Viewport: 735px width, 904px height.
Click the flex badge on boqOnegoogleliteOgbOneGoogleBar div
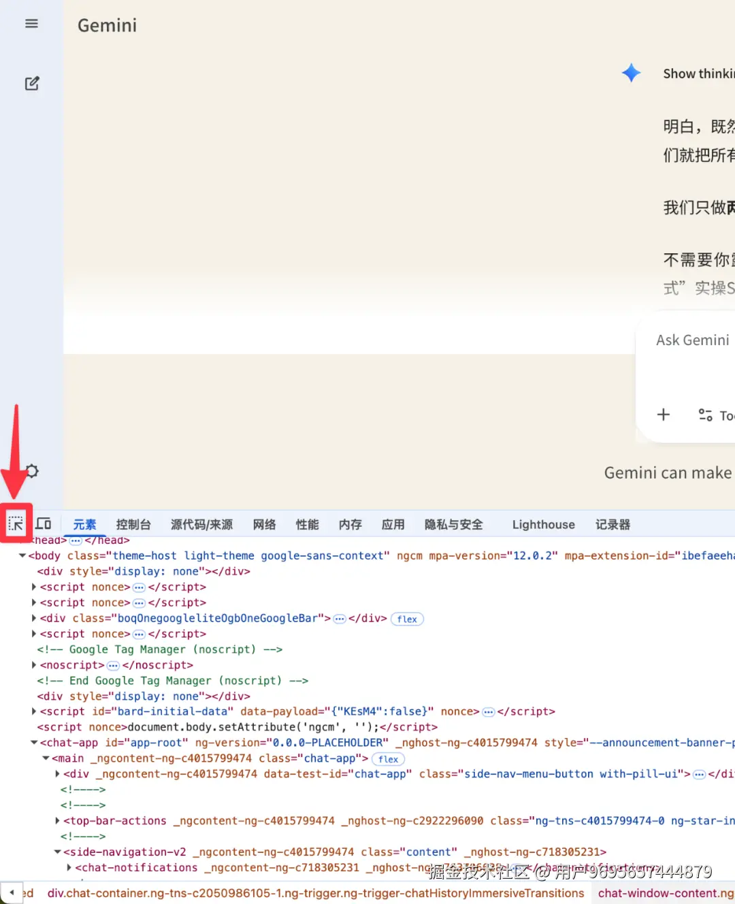coord(407,619)
